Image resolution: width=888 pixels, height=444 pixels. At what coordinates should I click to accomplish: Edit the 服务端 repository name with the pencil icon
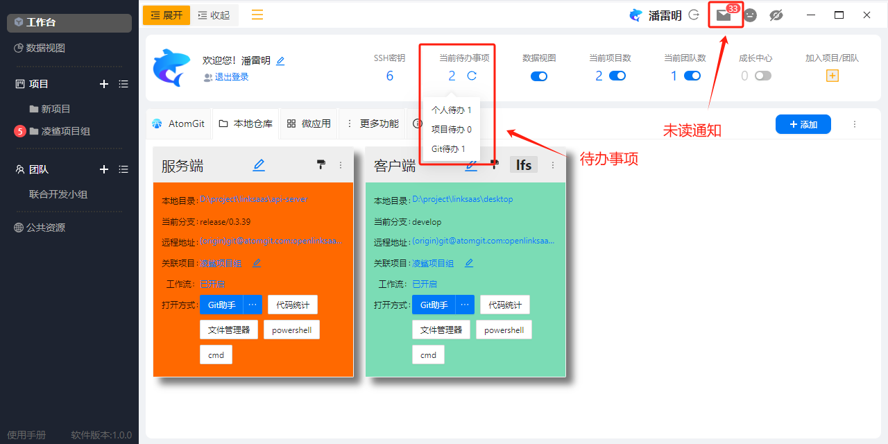(x=259, y=165)
